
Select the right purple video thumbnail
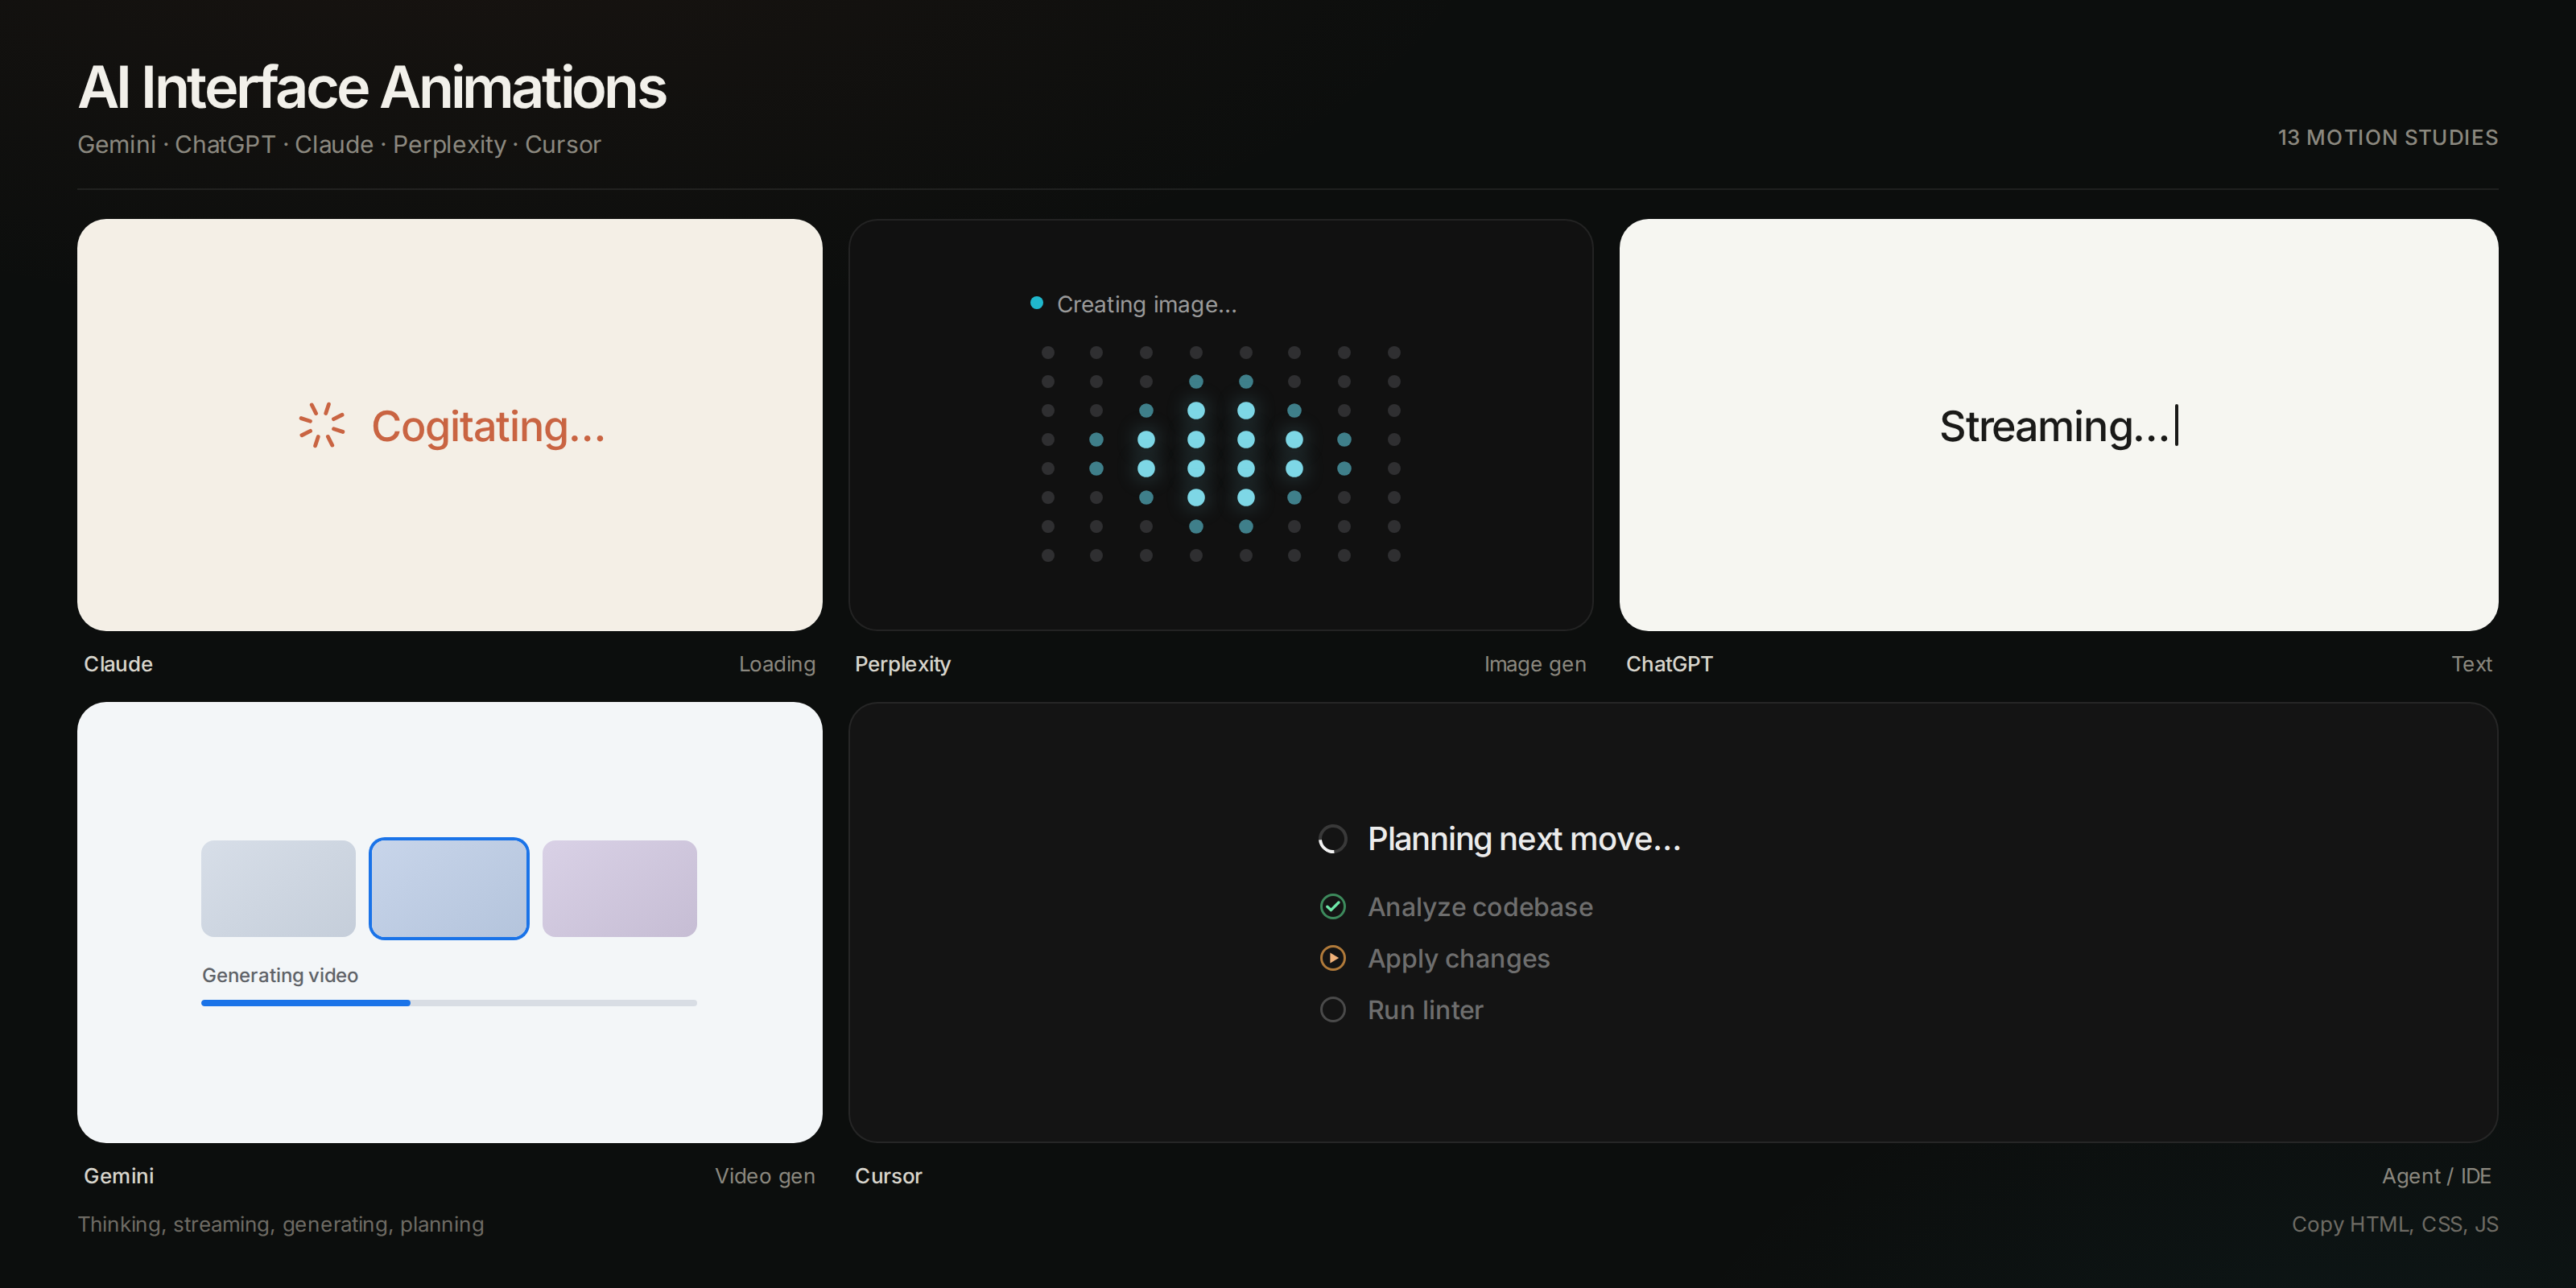pyautogui.click(x=620, y=889)
